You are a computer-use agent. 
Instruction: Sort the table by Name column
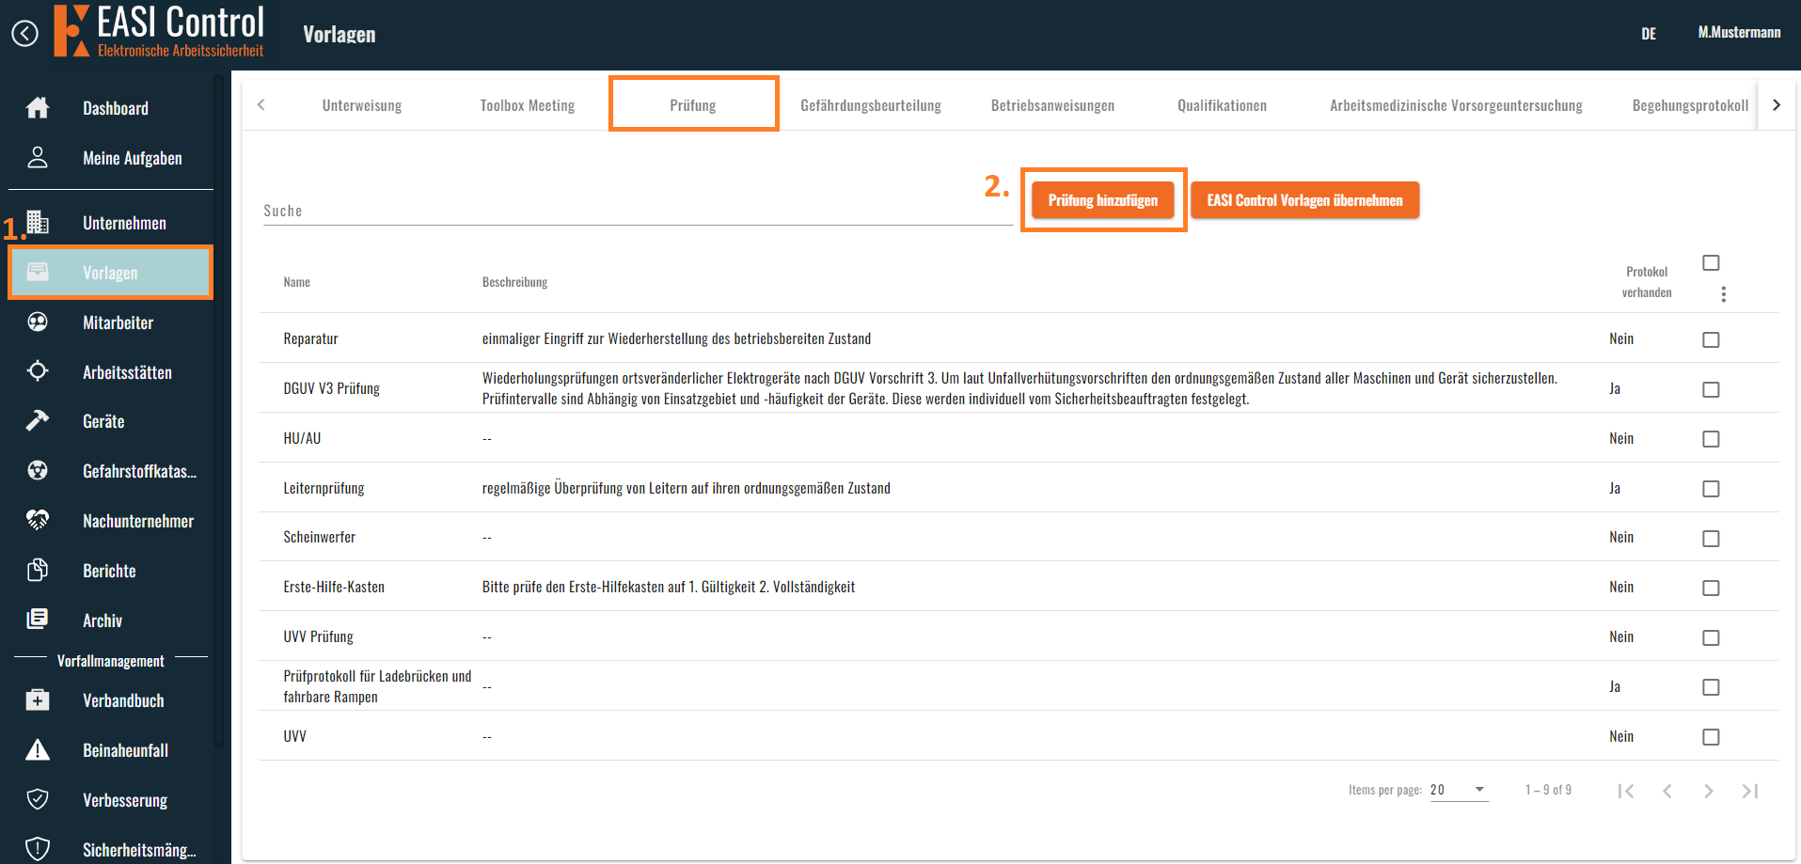click(x=297, y=282)
